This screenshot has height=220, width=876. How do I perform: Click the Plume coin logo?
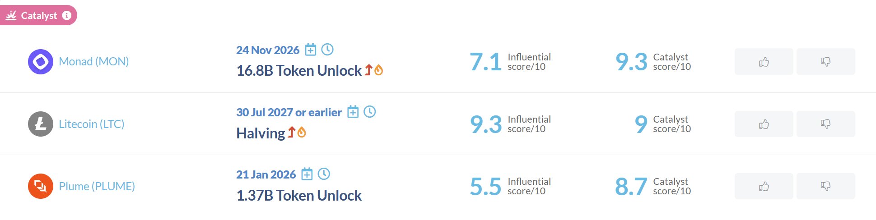(x=41, y=186)
